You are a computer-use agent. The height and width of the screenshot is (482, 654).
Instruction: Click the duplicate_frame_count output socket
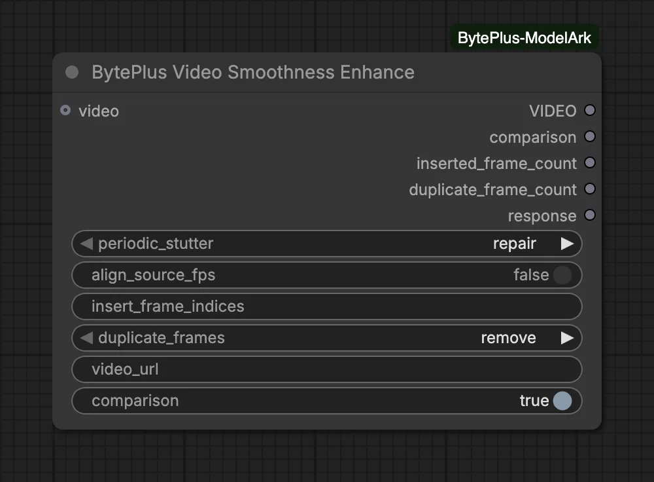click(590, 189)
